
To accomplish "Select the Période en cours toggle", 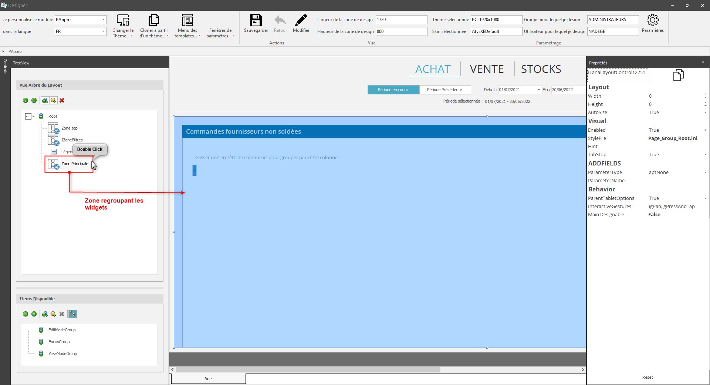I will click(x=393, y=90).
